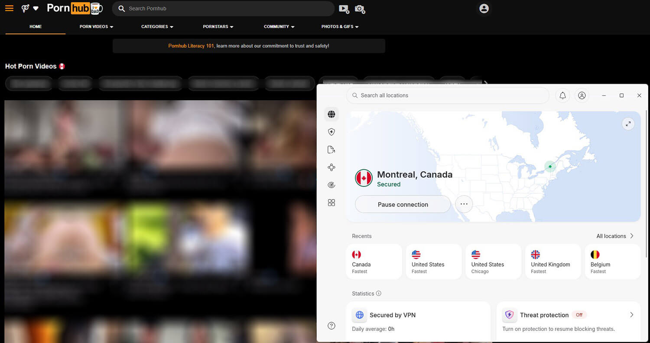This screenshot has height=343, width=650.
Task: Click Threat protection shield icon in card
Action: tap(509, 315)
